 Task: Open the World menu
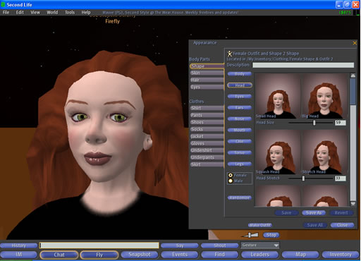pos(52,13)
